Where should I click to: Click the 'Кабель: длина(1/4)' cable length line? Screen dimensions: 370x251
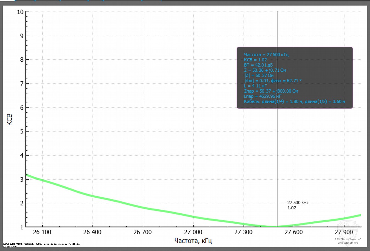coord(294,101)
